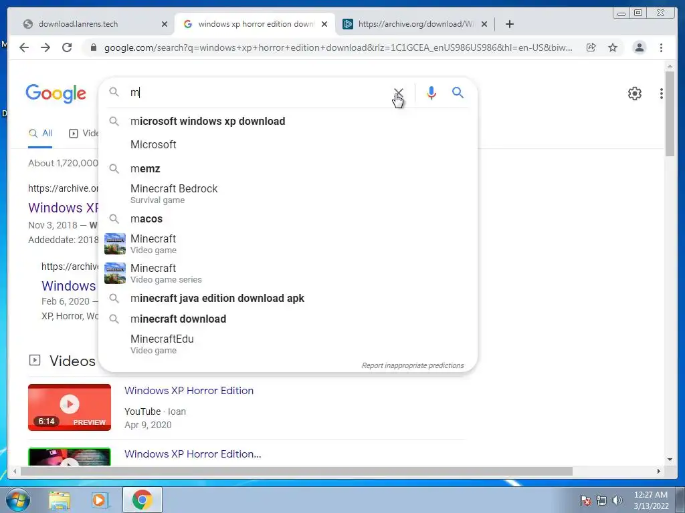Bookmark this page with the star
The width and height of the screenshot is (685, 513).
point(613,47)
